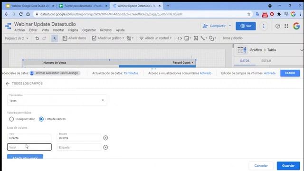Collapse the Gráfico Tabla panel chevron
The image size is (304, 171).
[302, 50]
